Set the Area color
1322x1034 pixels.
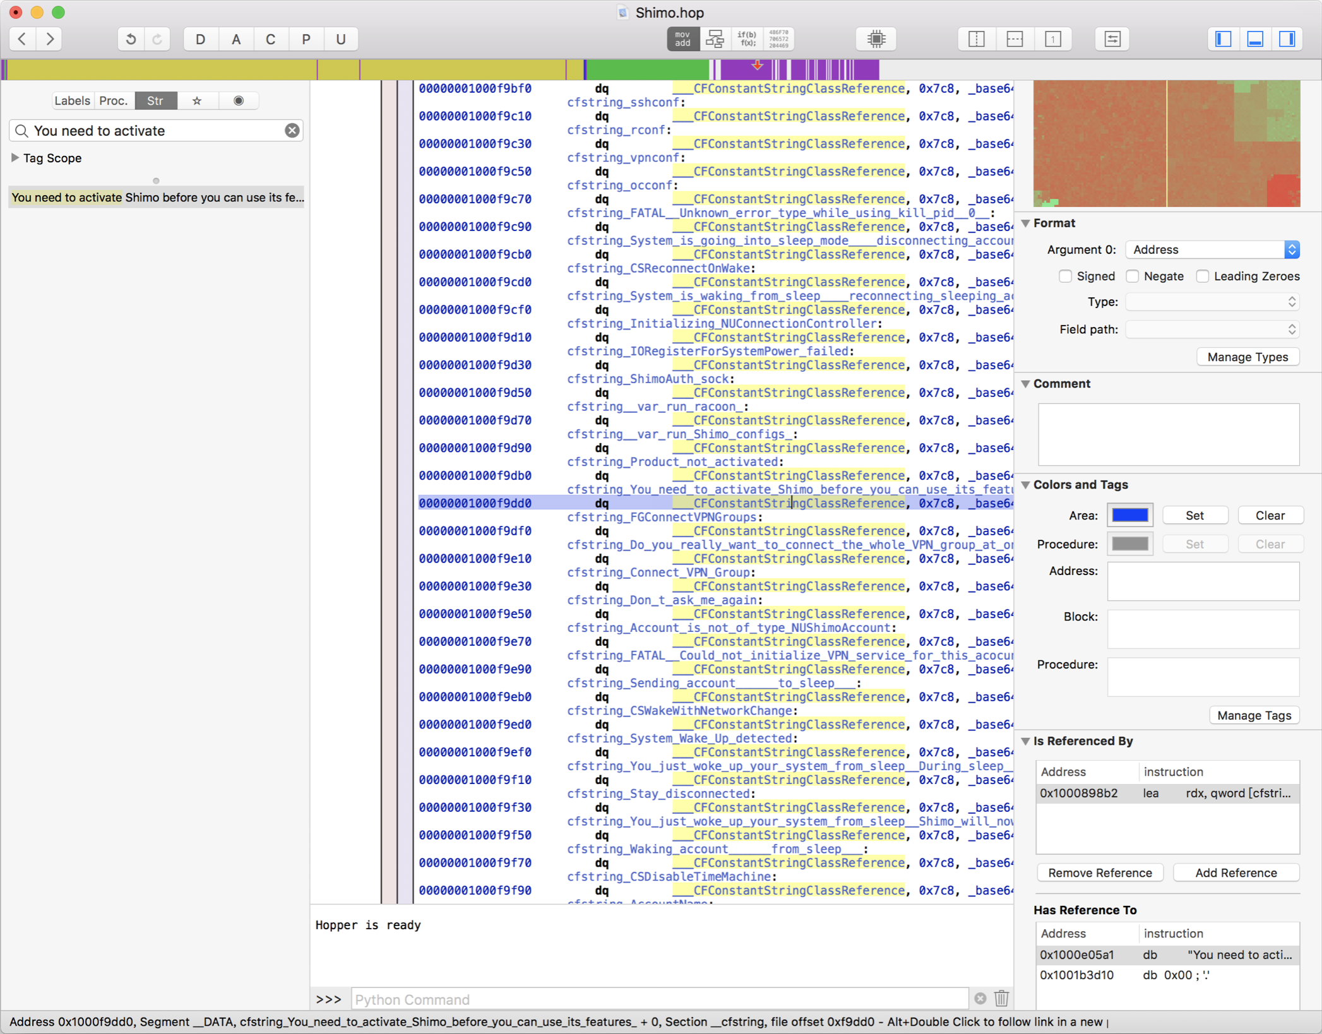tap(1194, 516)
